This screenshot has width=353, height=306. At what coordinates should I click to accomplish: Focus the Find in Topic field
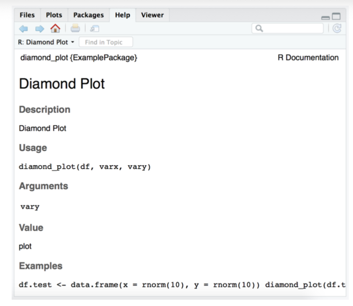click(x=106, y=42)
